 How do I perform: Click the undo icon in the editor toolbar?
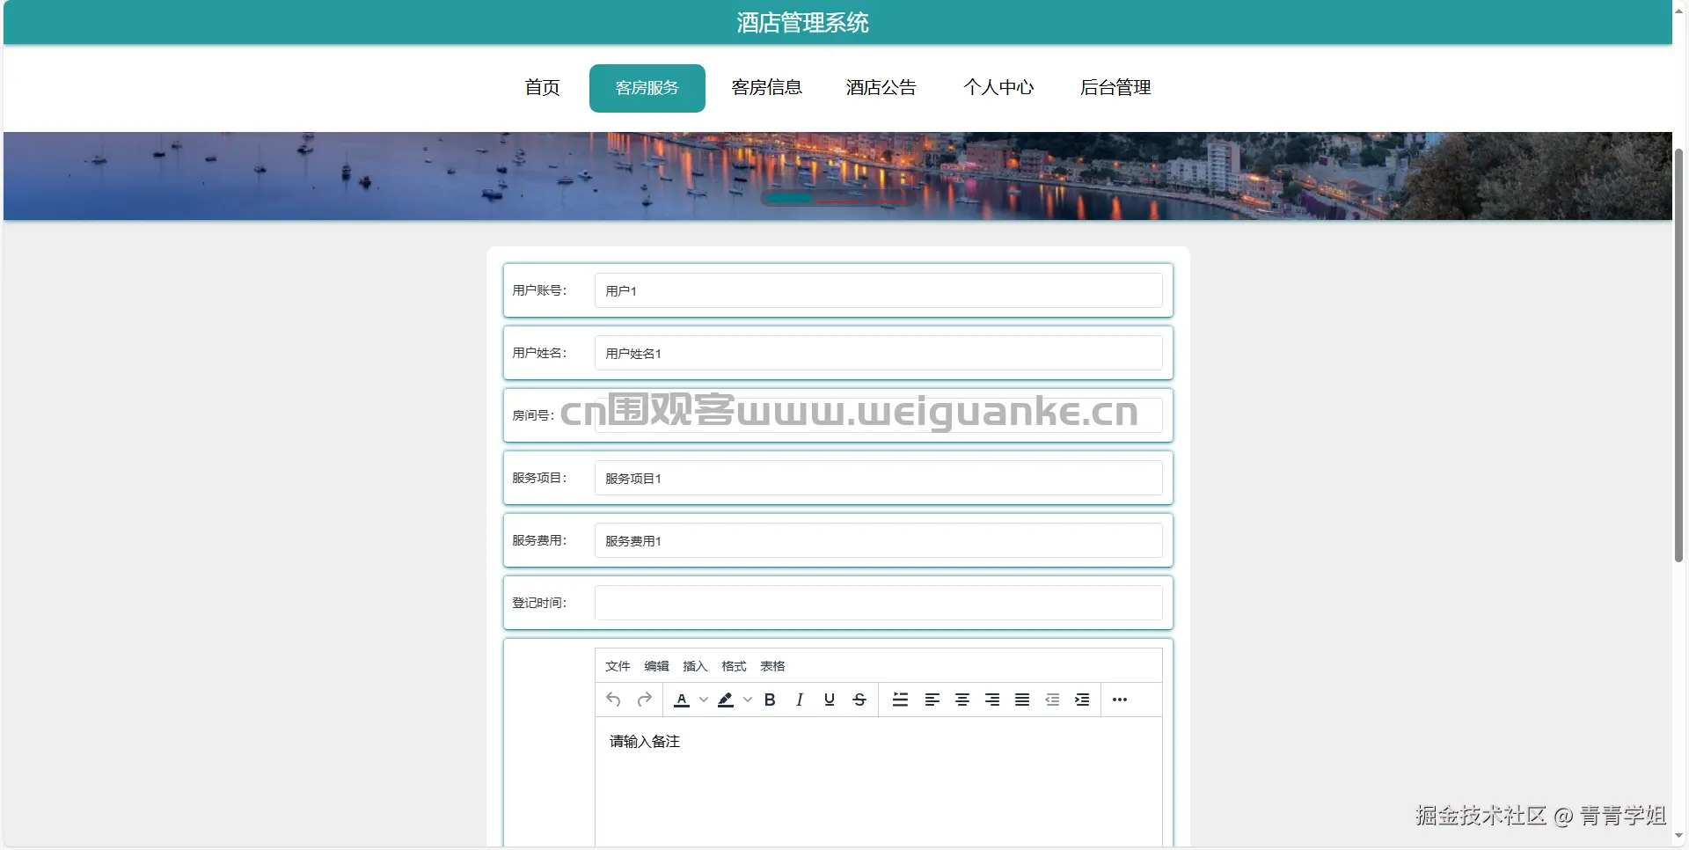[x=613, y=700]
